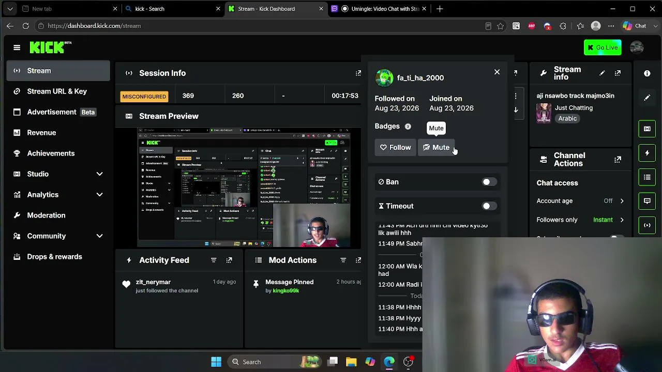Open Revenue page
This screenshot has height=372, width=662.
58,133
